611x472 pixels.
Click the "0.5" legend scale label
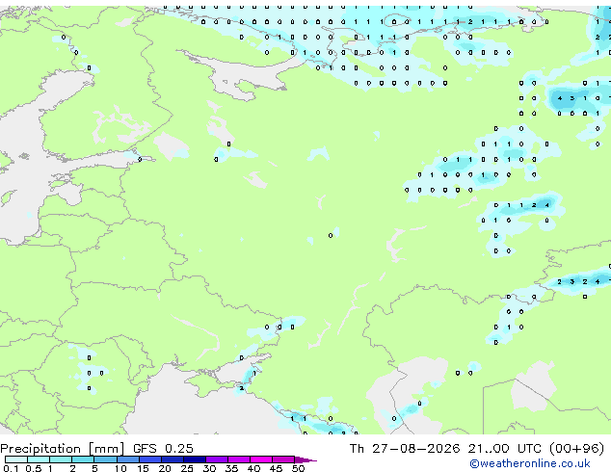coord(34,468)
